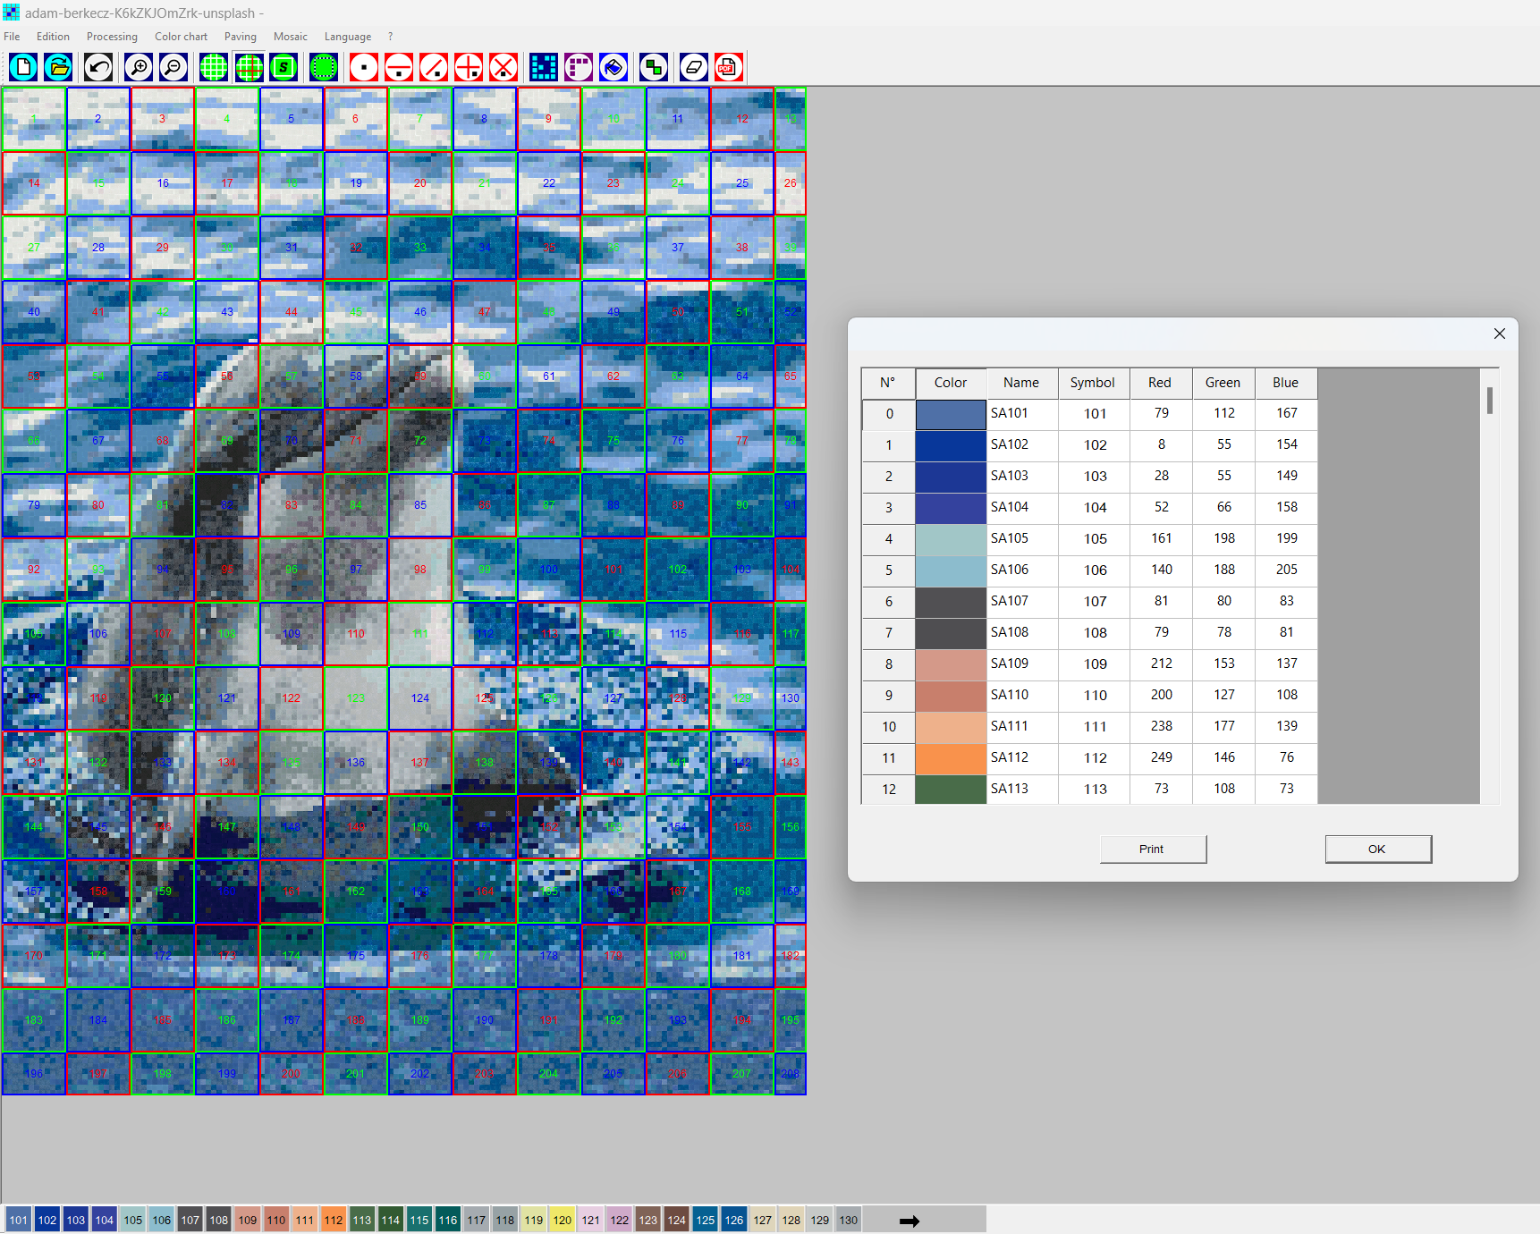Open the Language menu
This screenshot has width=1540, height=1234.
click(x=348, y=37)
